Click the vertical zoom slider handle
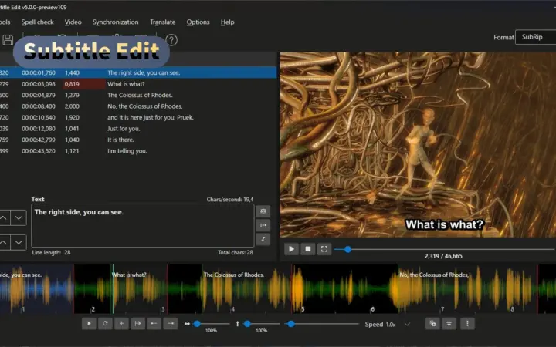 click(x=248, y=324)
